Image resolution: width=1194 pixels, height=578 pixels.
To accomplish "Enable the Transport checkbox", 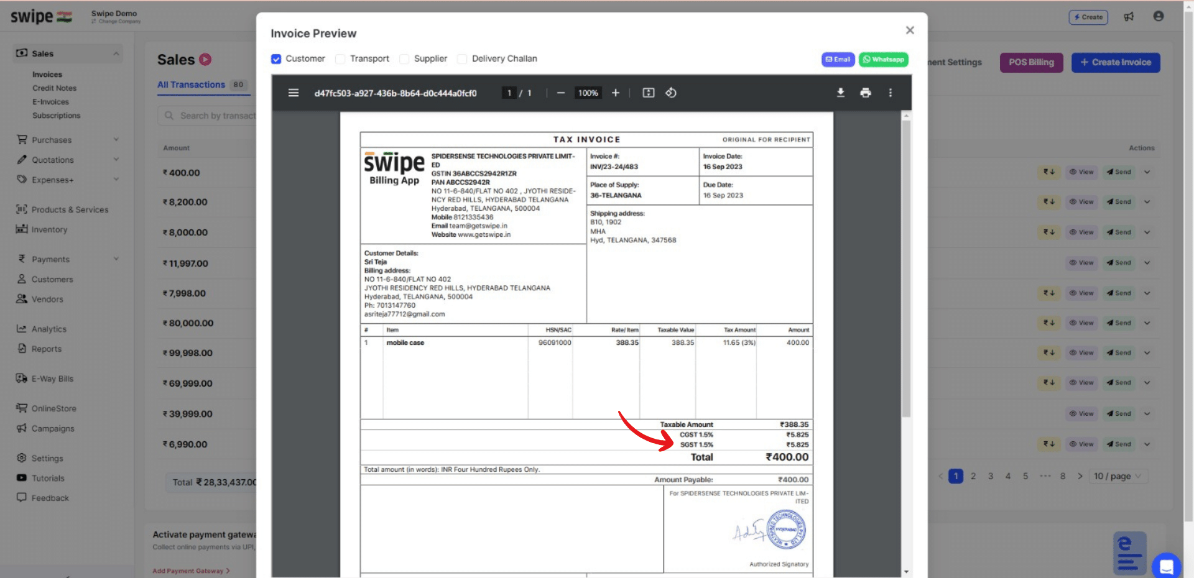I will [x=340, y=59].
